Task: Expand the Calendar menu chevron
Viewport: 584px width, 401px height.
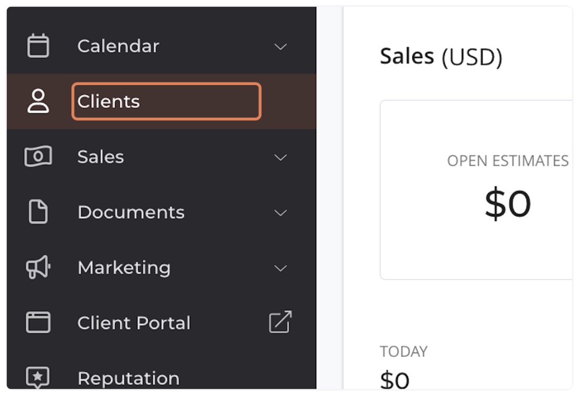Action: pyautogui.click(x=280, y=47)
